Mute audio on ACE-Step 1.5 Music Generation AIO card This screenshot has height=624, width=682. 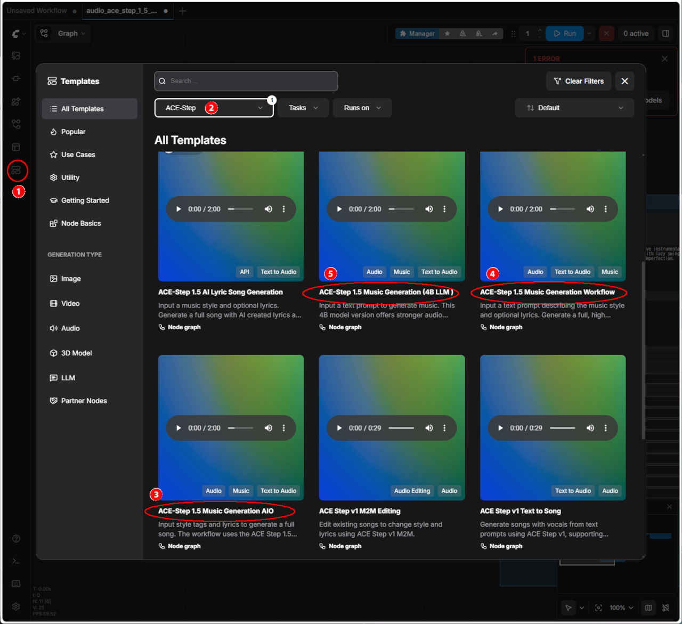(x=269, y=428)
